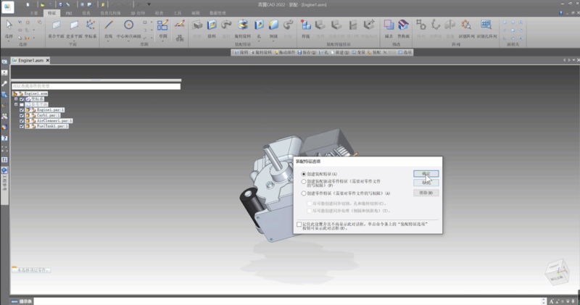Screen dimensions: 580x305
Task: Check the don't-show-dialog-again checkbox
Action: (x=299, y=225)
